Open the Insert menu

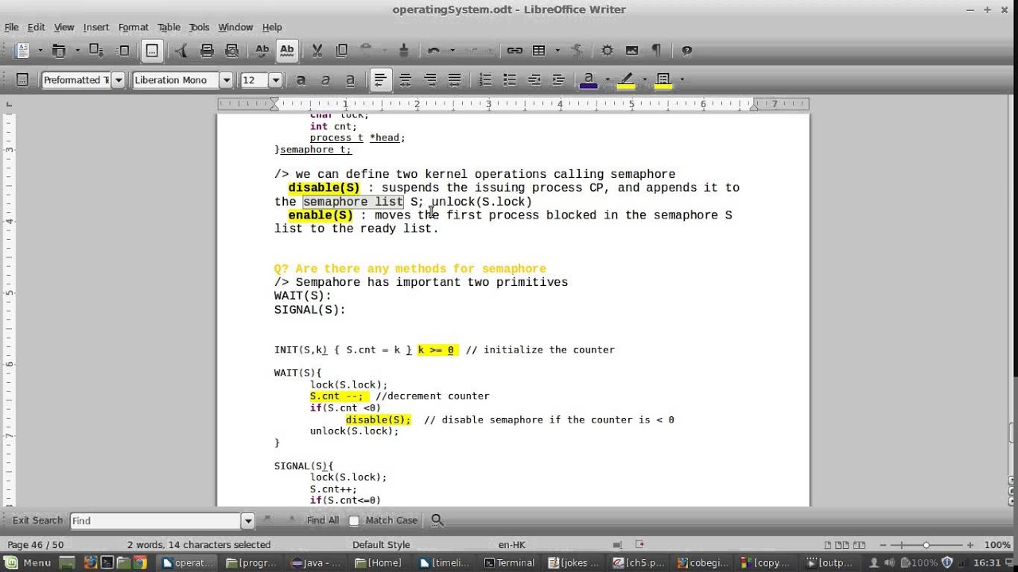coord(96,27)
